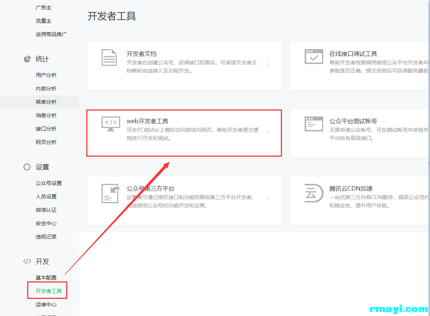The image size is (430, 316).
Task: Click the 公众号第三方平台 card description text
Action: coord(190,201)
